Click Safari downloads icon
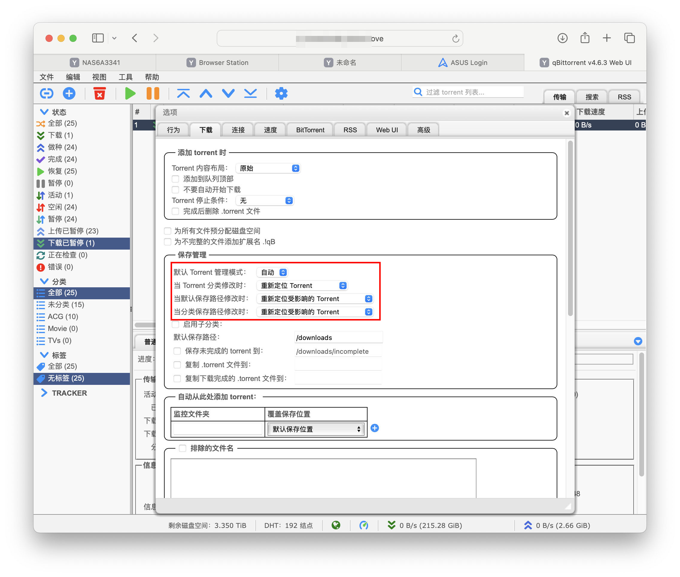The height and width of the screenshot is (577, 680). 562,38
